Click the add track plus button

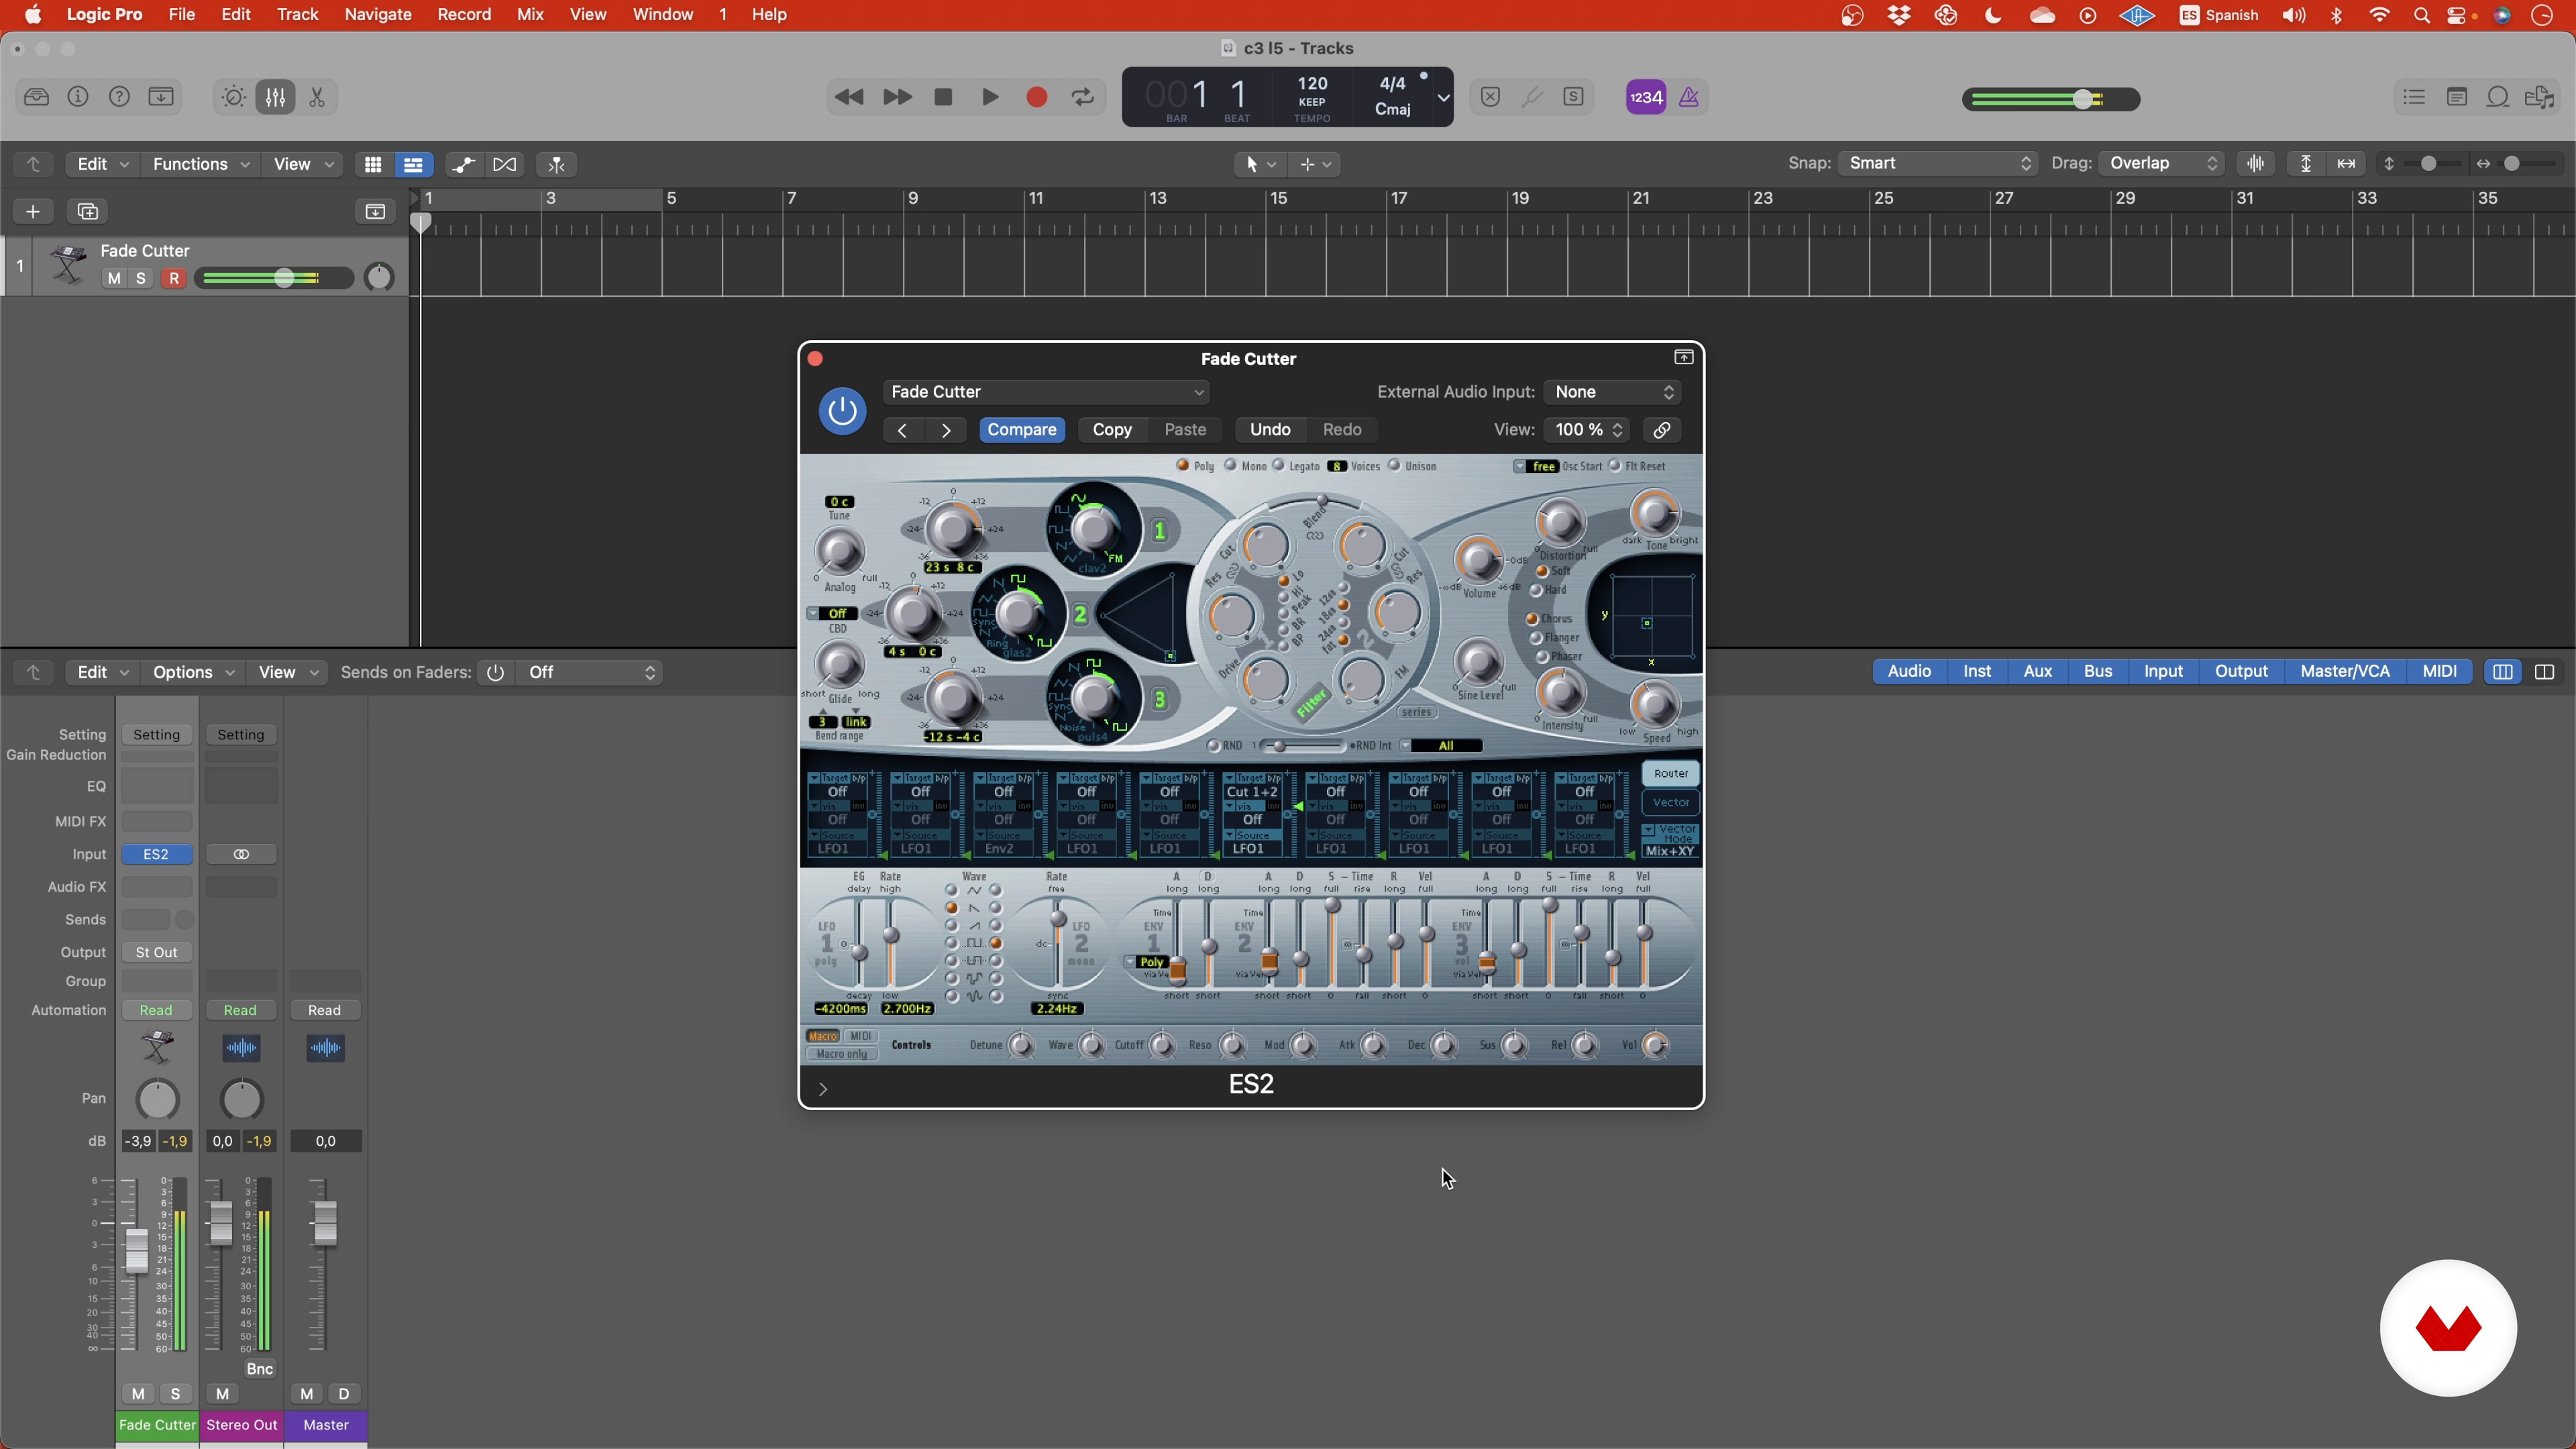[33, 211]
